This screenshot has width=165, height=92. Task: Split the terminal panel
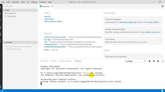pyautogui.click(x=154, y=61)
